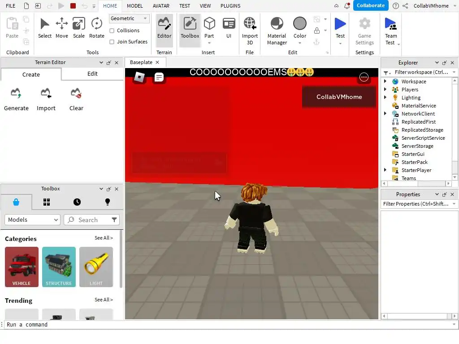The width and height of the screenshot is (459, 344).
Task: Open the Models category dropdown
Action: click(x=32, y=219)
